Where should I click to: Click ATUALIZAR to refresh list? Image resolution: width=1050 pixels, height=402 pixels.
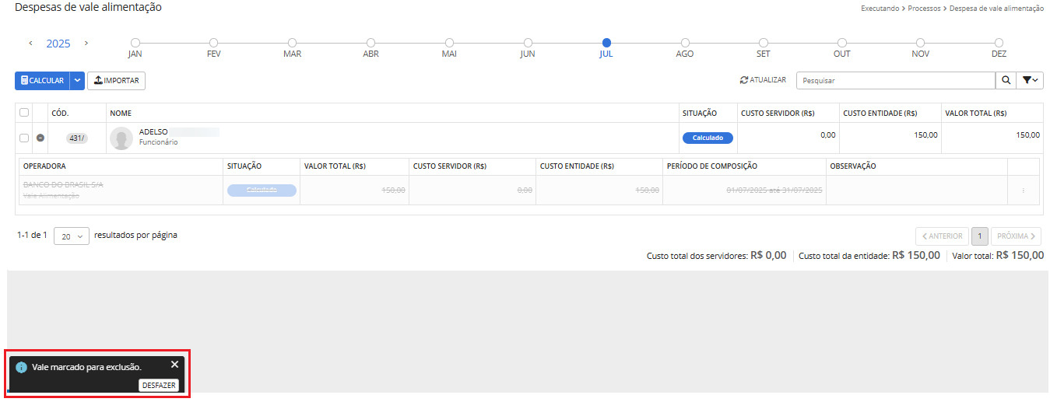tap(763, 80)
